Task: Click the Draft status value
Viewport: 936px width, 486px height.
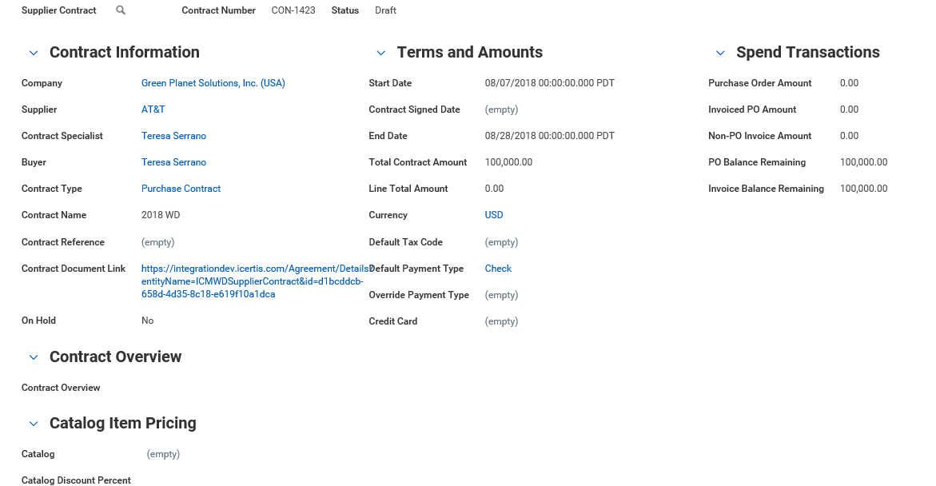Action: tap(385, 10)
